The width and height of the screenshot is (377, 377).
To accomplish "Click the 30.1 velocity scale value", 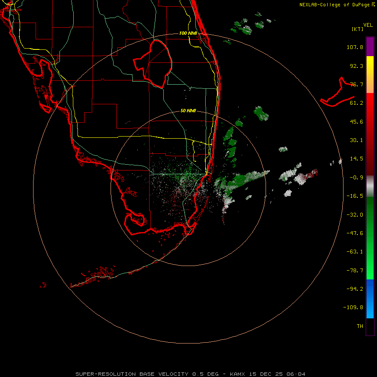I will click(x=356, y=140).
